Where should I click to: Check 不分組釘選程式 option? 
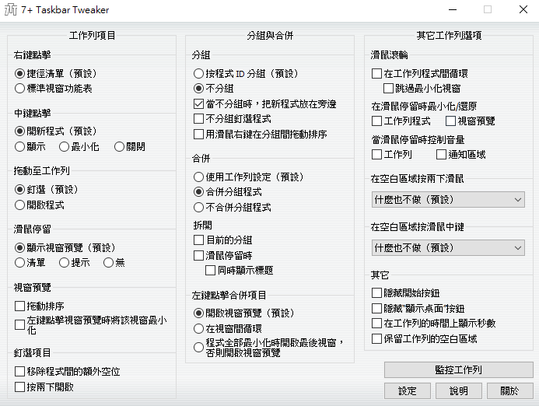(x=233, y=119)
